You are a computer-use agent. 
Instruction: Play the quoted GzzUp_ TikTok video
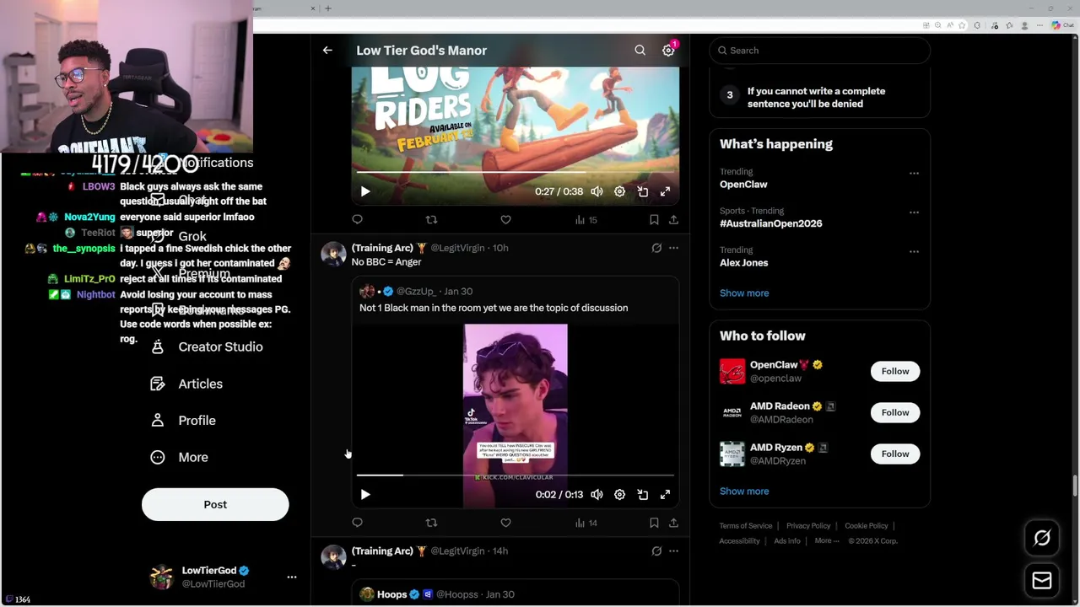[365, 495]
